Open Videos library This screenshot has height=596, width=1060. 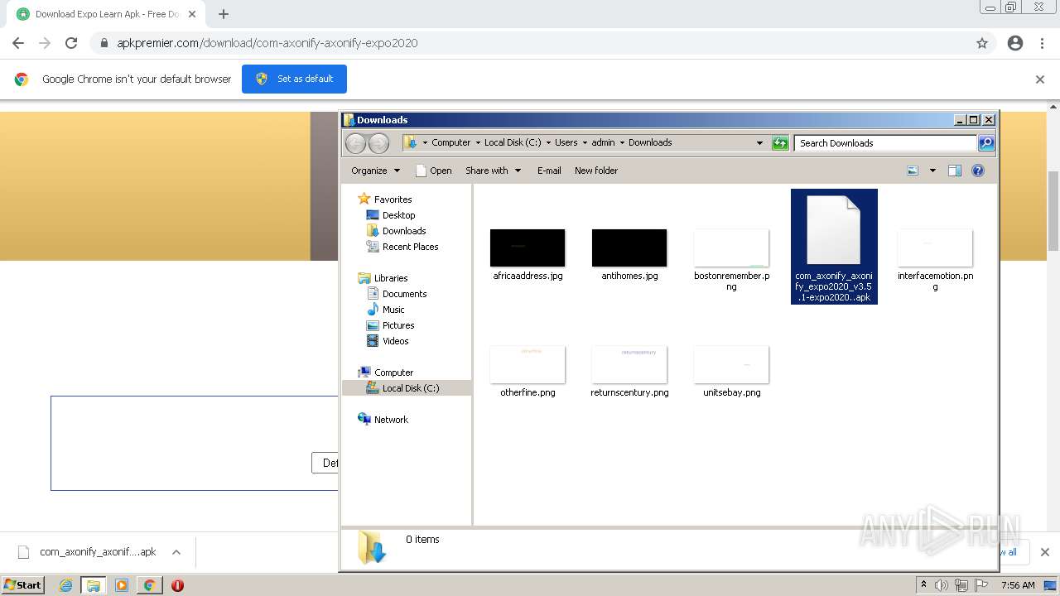point(395,341)
